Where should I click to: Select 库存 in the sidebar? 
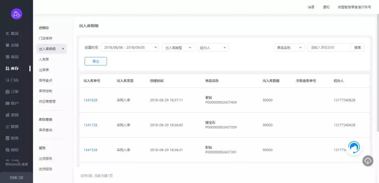[12, 69]
